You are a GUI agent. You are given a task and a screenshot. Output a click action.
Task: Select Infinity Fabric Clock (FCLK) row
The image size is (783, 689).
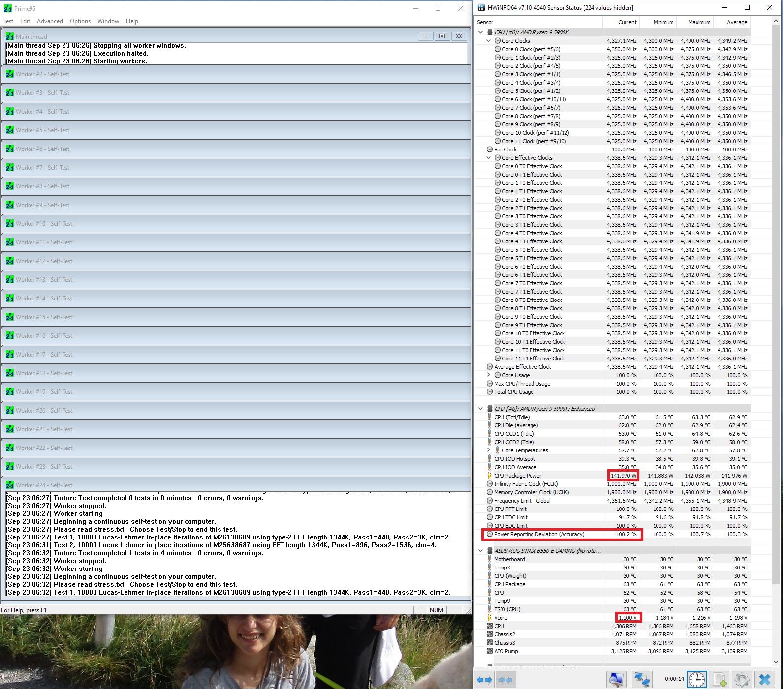click(613, 484)
